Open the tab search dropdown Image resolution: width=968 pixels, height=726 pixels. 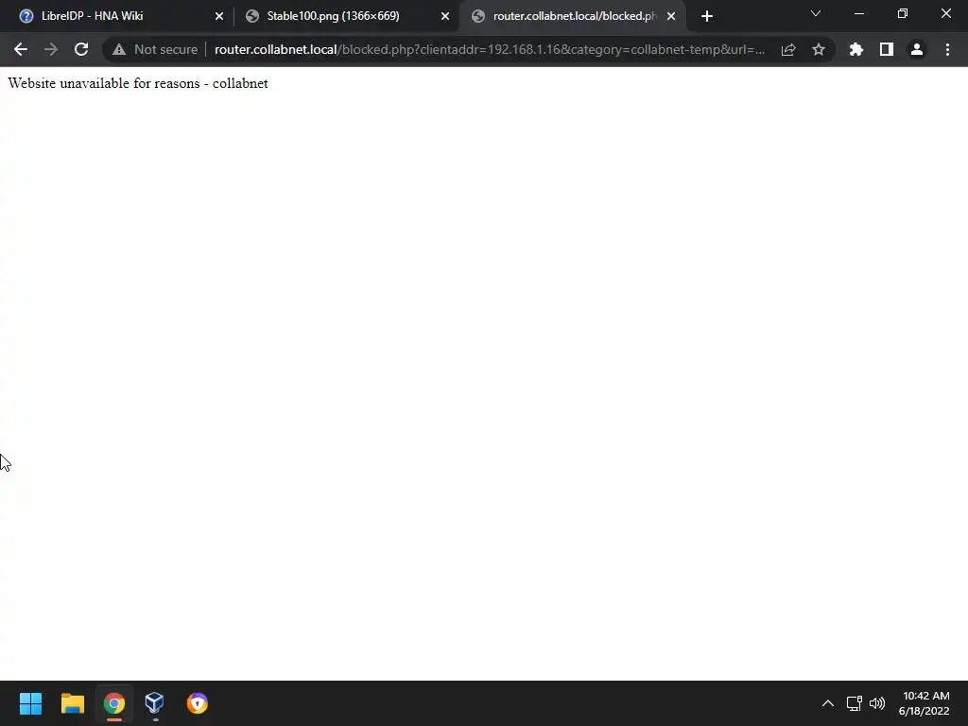click(x=816, y=13)
